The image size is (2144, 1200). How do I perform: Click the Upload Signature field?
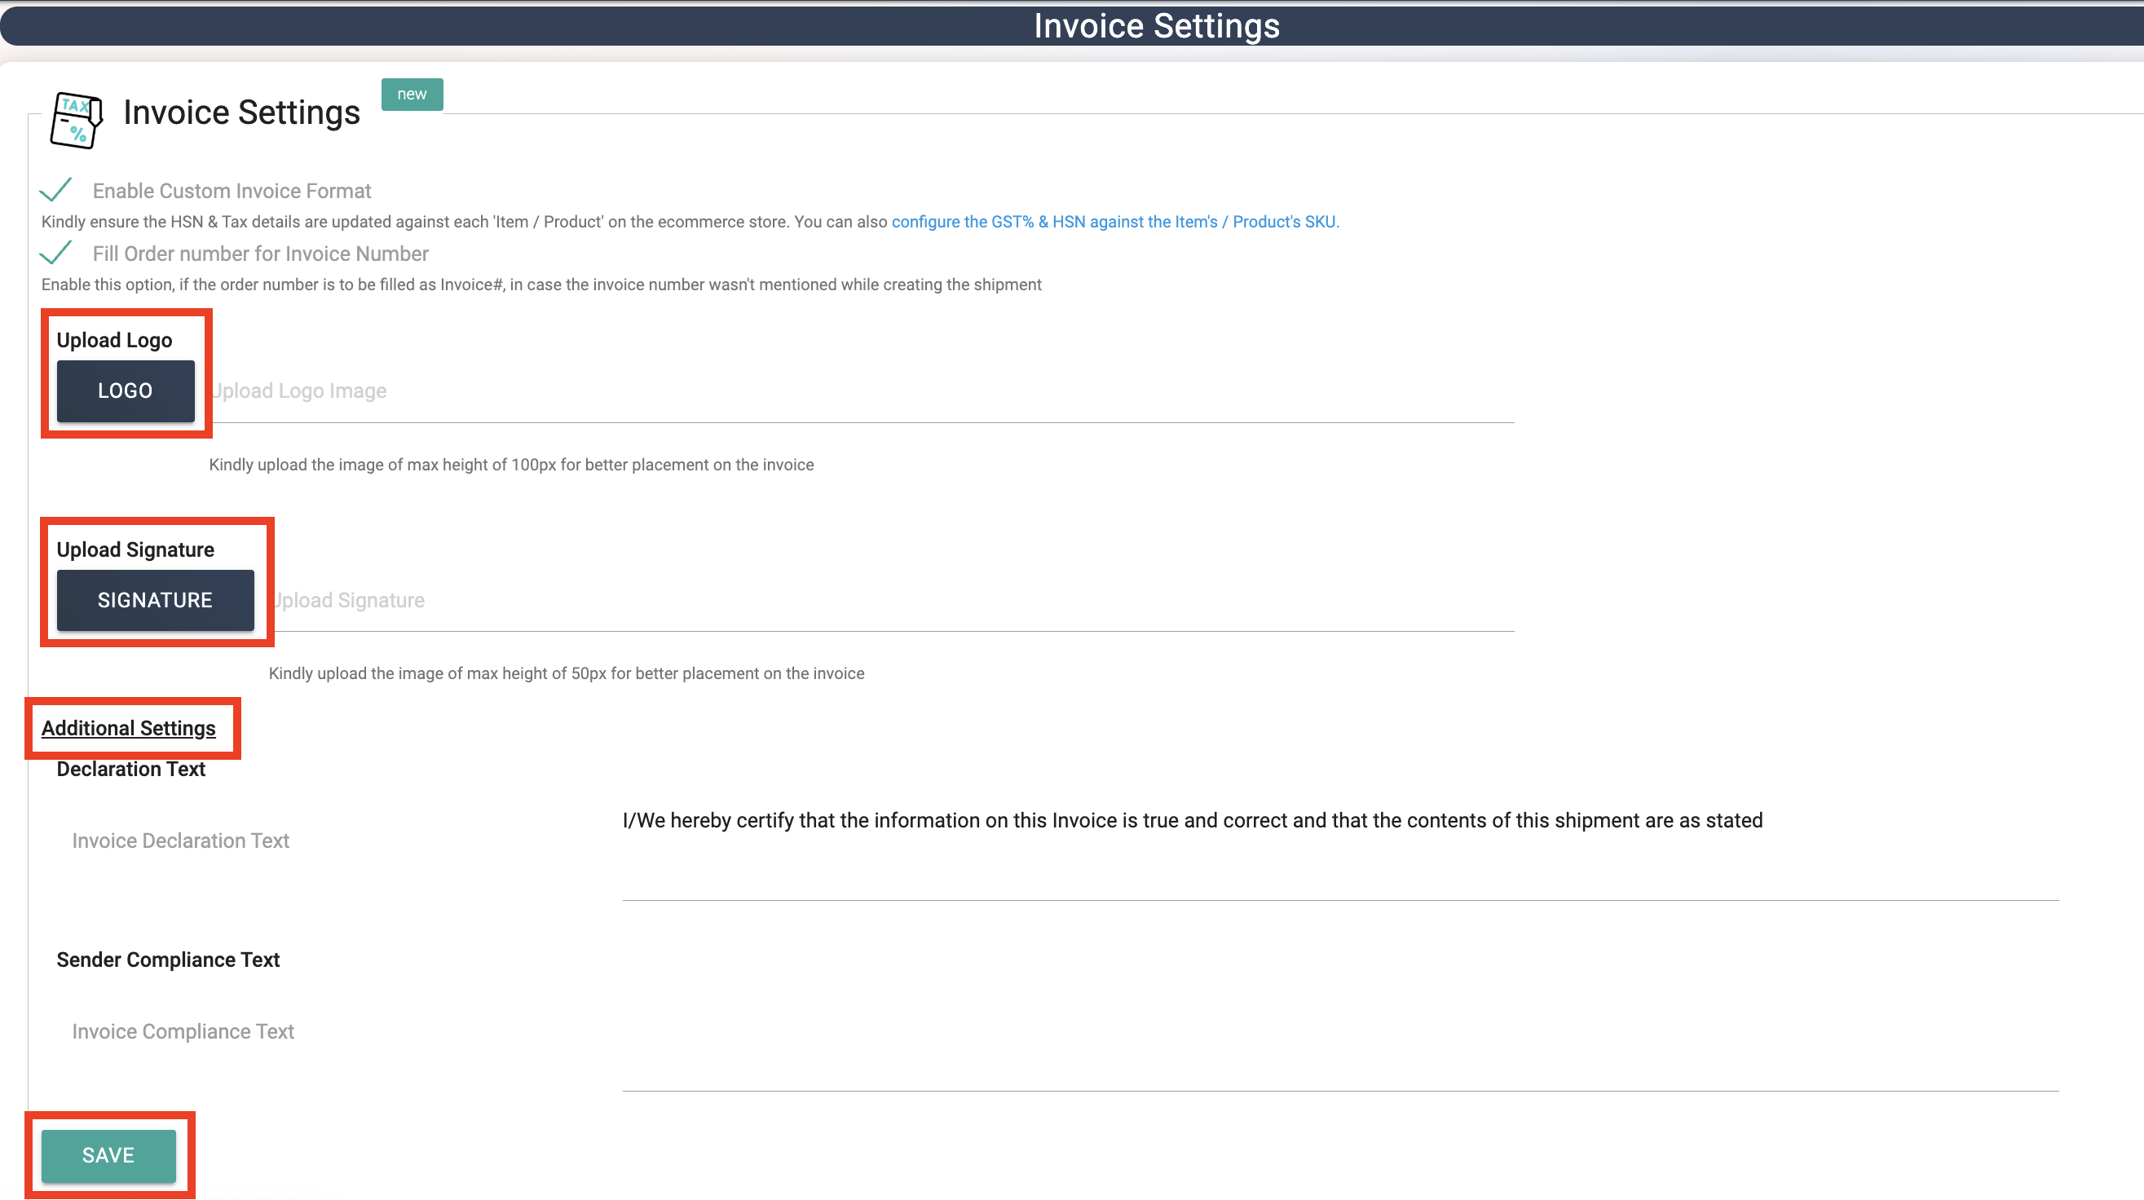(892, 601)
